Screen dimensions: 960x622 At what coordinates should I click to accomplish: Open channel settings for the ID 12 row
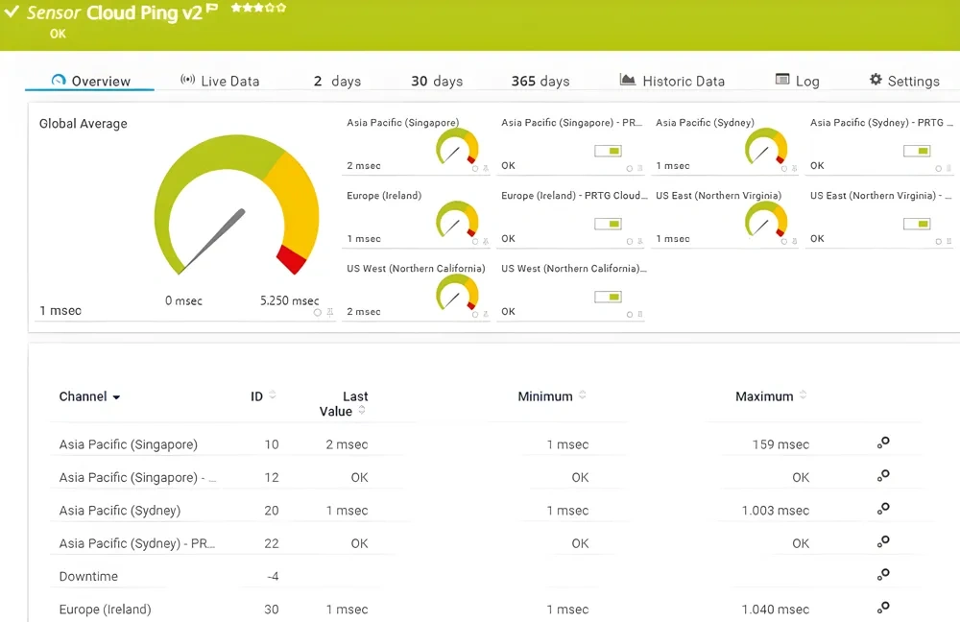[x=883, y=476]
